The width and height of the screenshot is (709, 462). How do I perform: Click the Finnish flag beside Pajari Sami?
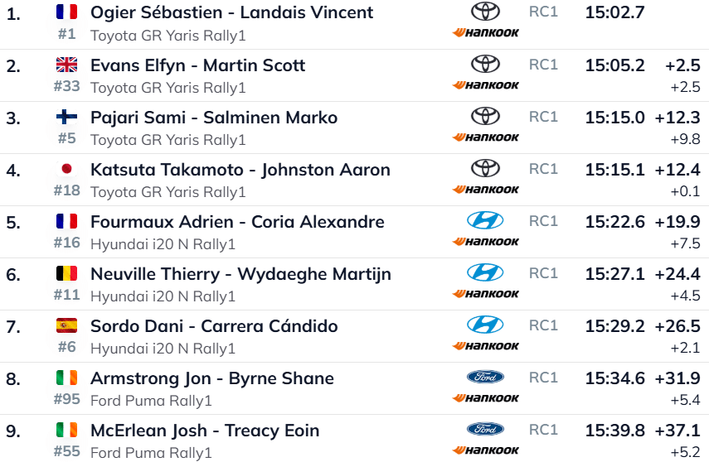coord(66,117)
